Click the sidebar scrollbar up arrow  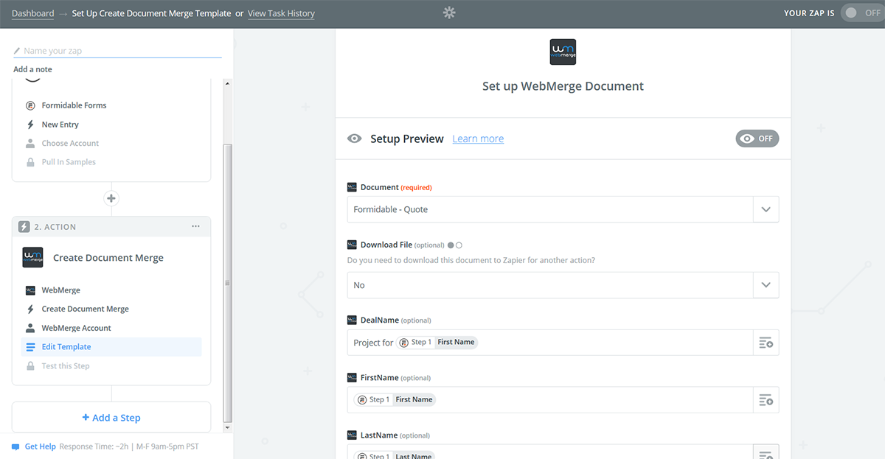pos(228,83)
